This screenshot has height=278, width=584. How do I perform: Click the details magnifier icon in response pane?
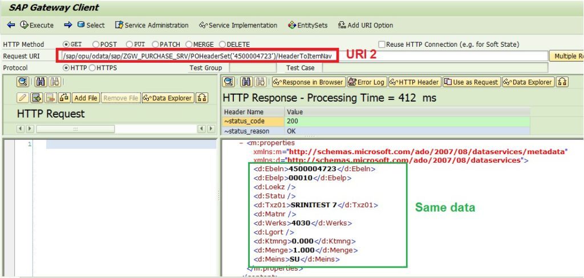[229, 82]
